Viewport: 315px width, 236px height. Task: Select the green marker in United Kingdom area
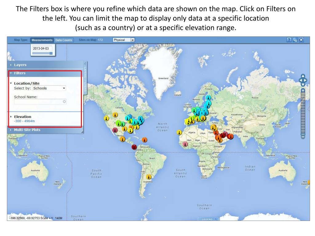point(194,110)
